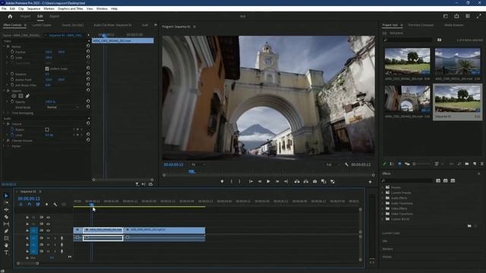Select the Pen tool
Viewport: 486px width, 273px height.
coord(6,231)
